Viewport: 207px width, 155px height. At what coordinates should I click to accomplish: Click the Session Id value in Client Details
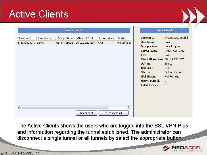(176, 38)
